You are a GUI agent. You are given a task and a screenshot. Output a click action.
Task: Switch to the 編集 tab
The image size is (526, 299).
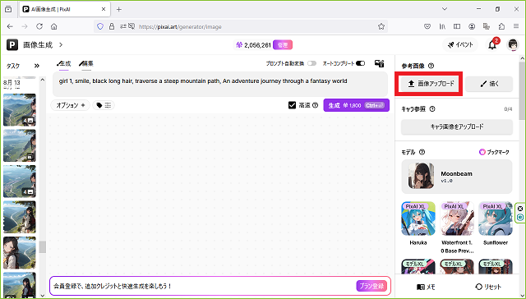86,64
